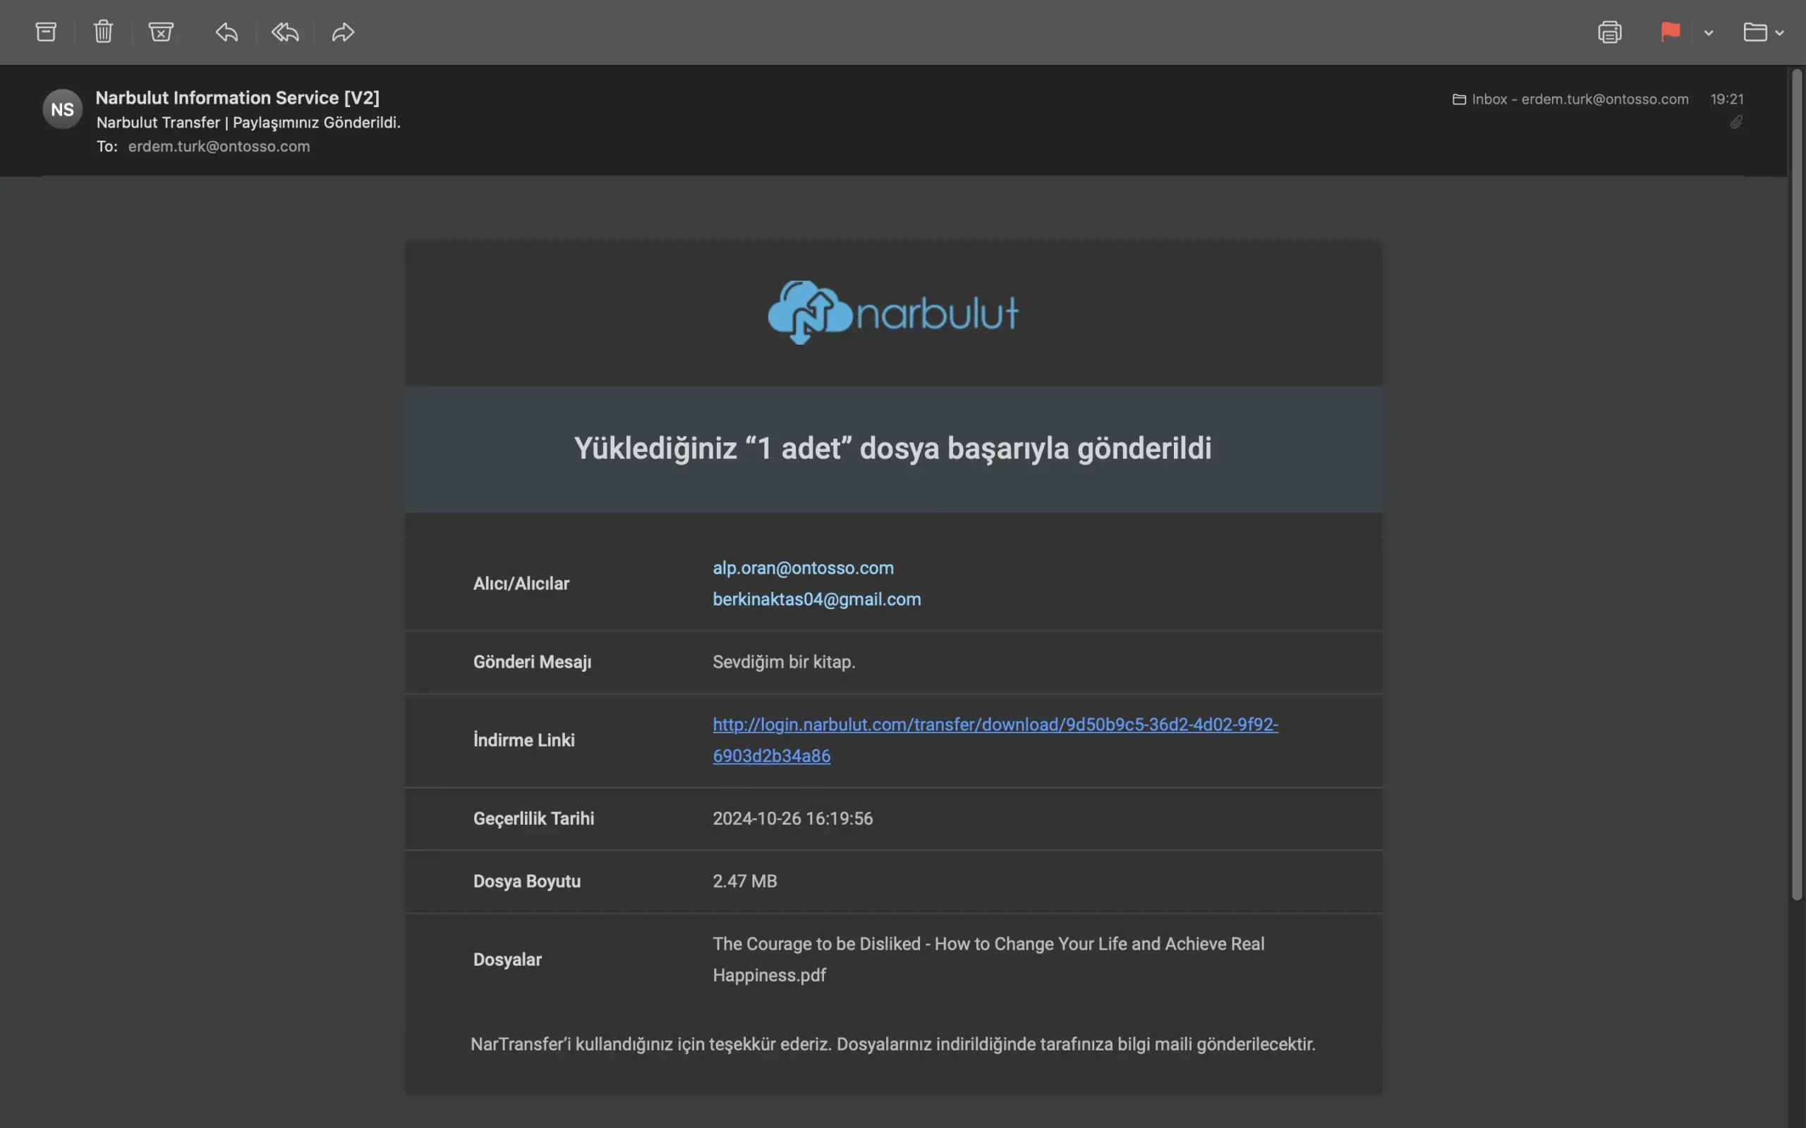Click the NS sender avatar
This screenshot has width=1806, height=1128.
tap(63, 110)
